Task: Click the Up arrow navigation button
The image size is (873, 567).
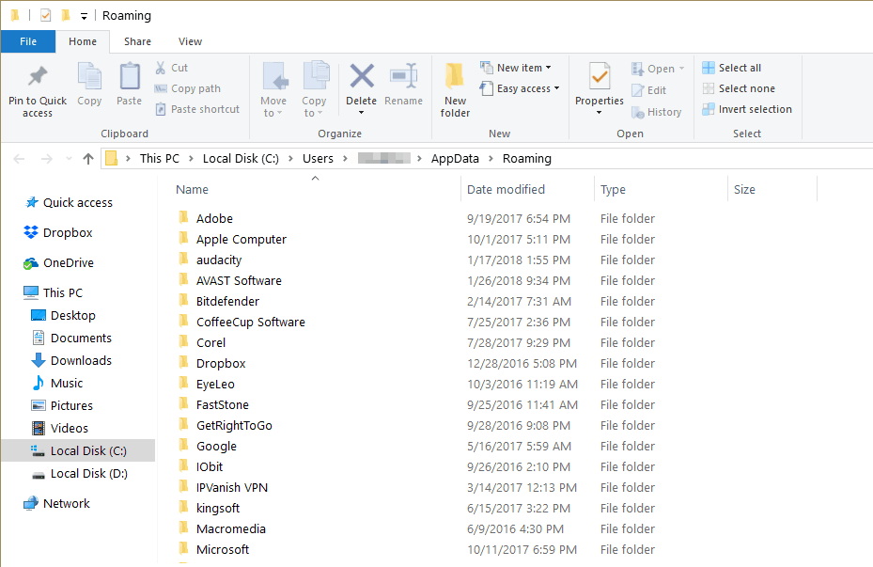Action: [88, 159]
